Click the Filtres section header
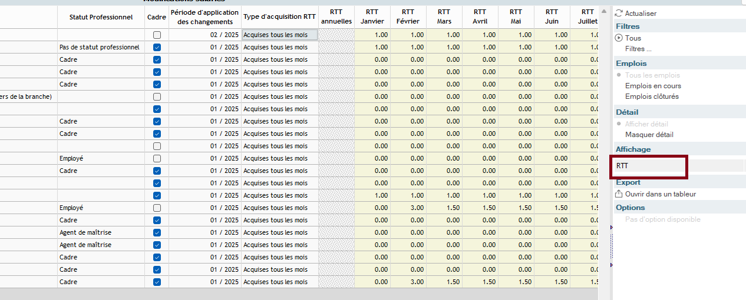Image resolution: width=746 pixels, height=300 pixels. [628, 26]
